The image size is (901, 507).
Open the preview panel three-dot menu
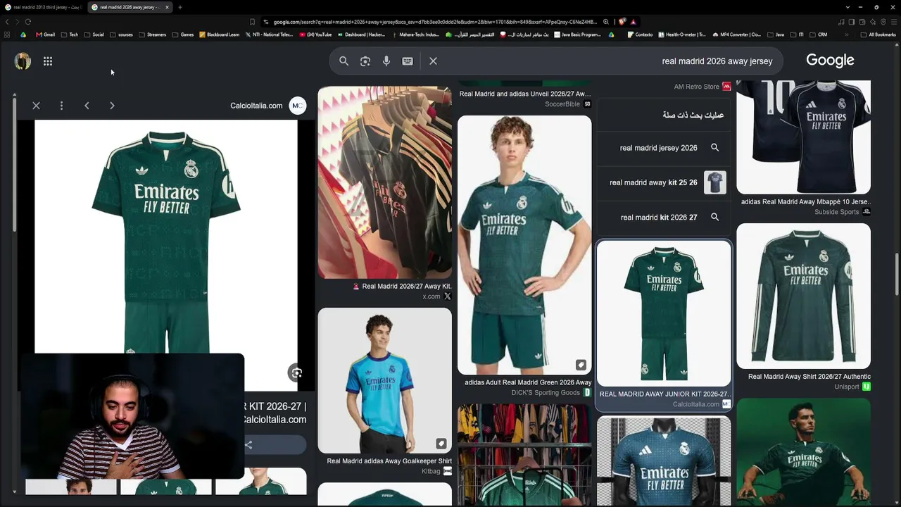(x=61, y=106)
